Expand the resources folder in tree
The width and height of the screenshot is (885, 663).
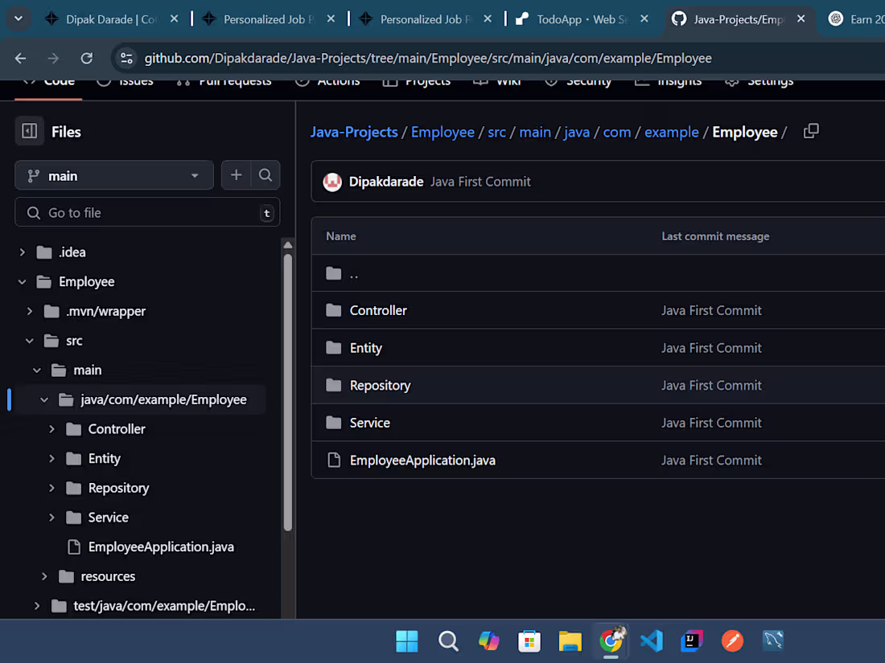click(44, 576)
